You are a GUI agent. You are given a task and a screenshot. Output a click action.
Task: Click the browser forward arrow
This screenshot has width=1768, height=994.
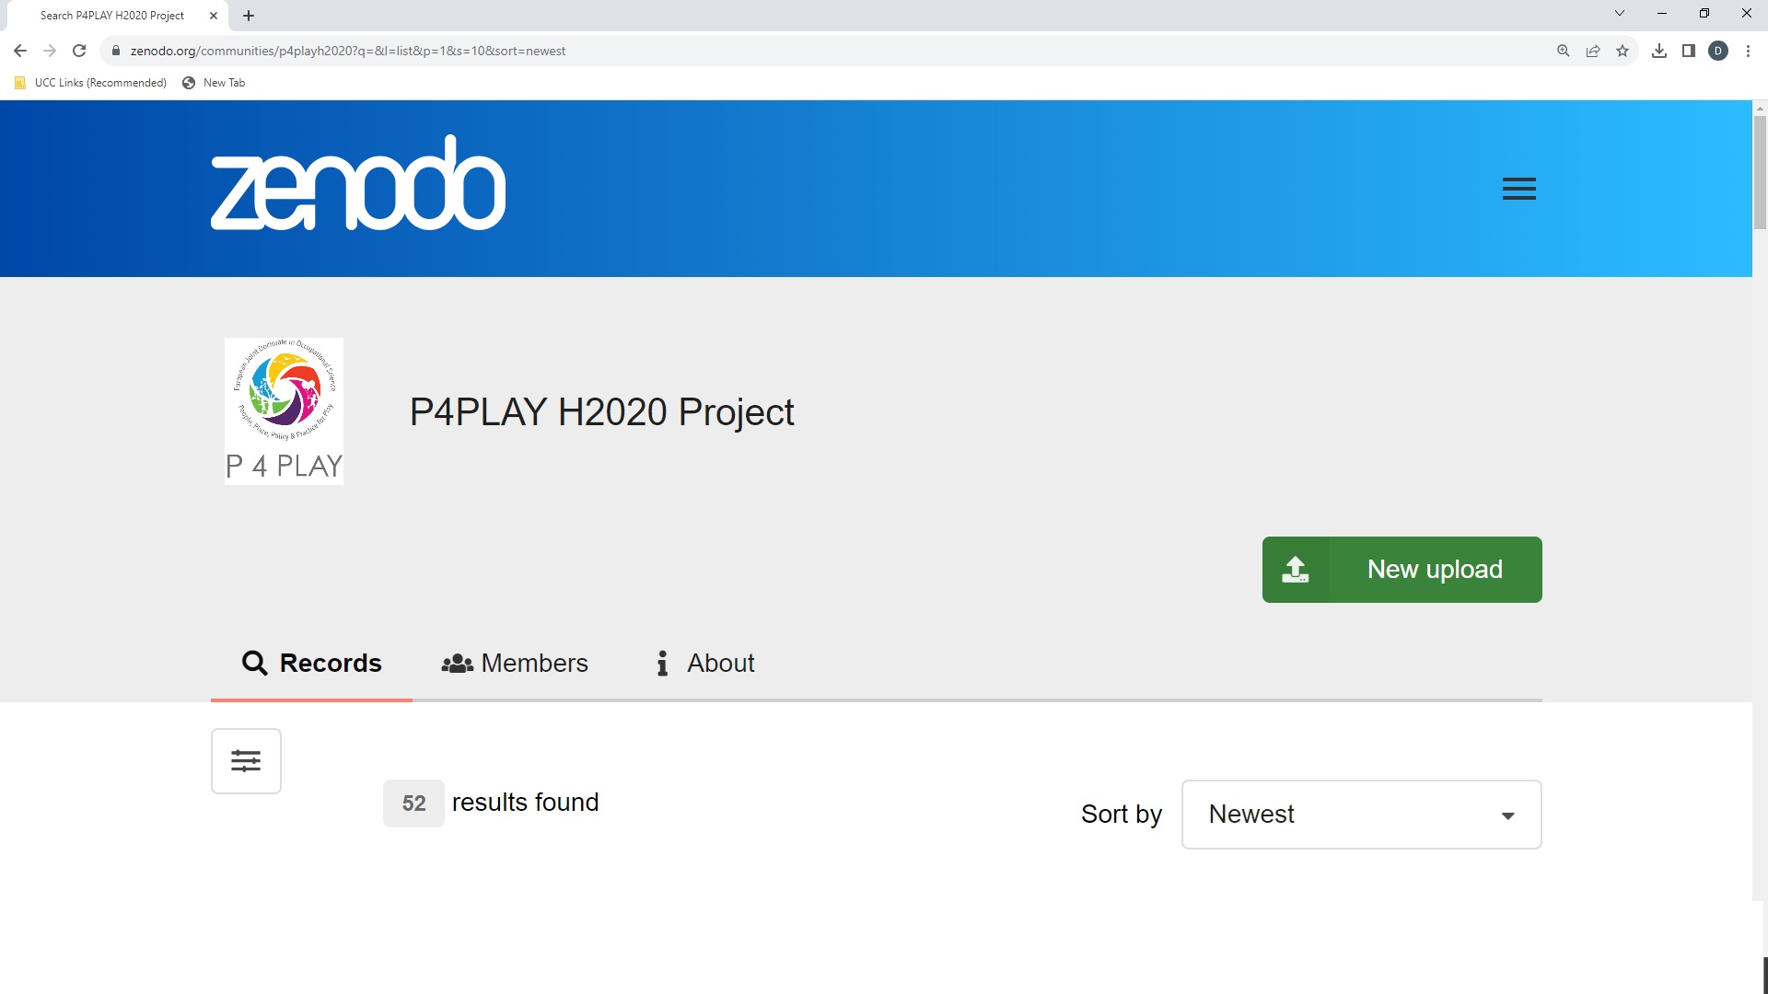click(x=50, y=51)
